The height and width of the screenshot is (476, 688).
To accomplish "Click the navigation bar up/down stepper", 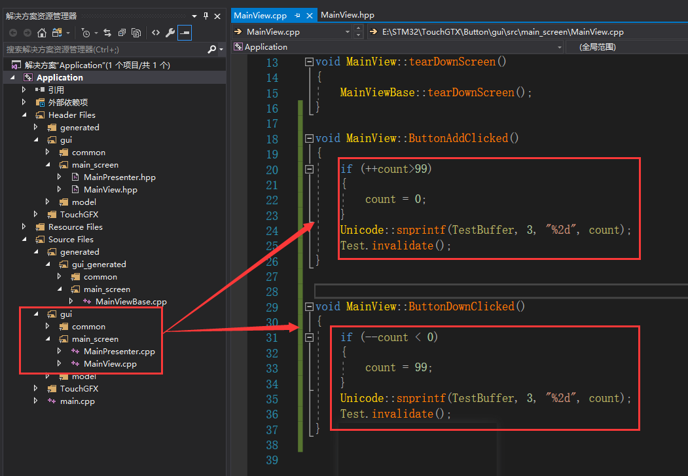I will 359,32.
